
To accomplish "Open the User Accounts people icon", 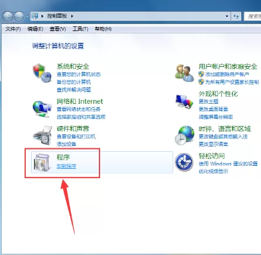I will 184,73.
